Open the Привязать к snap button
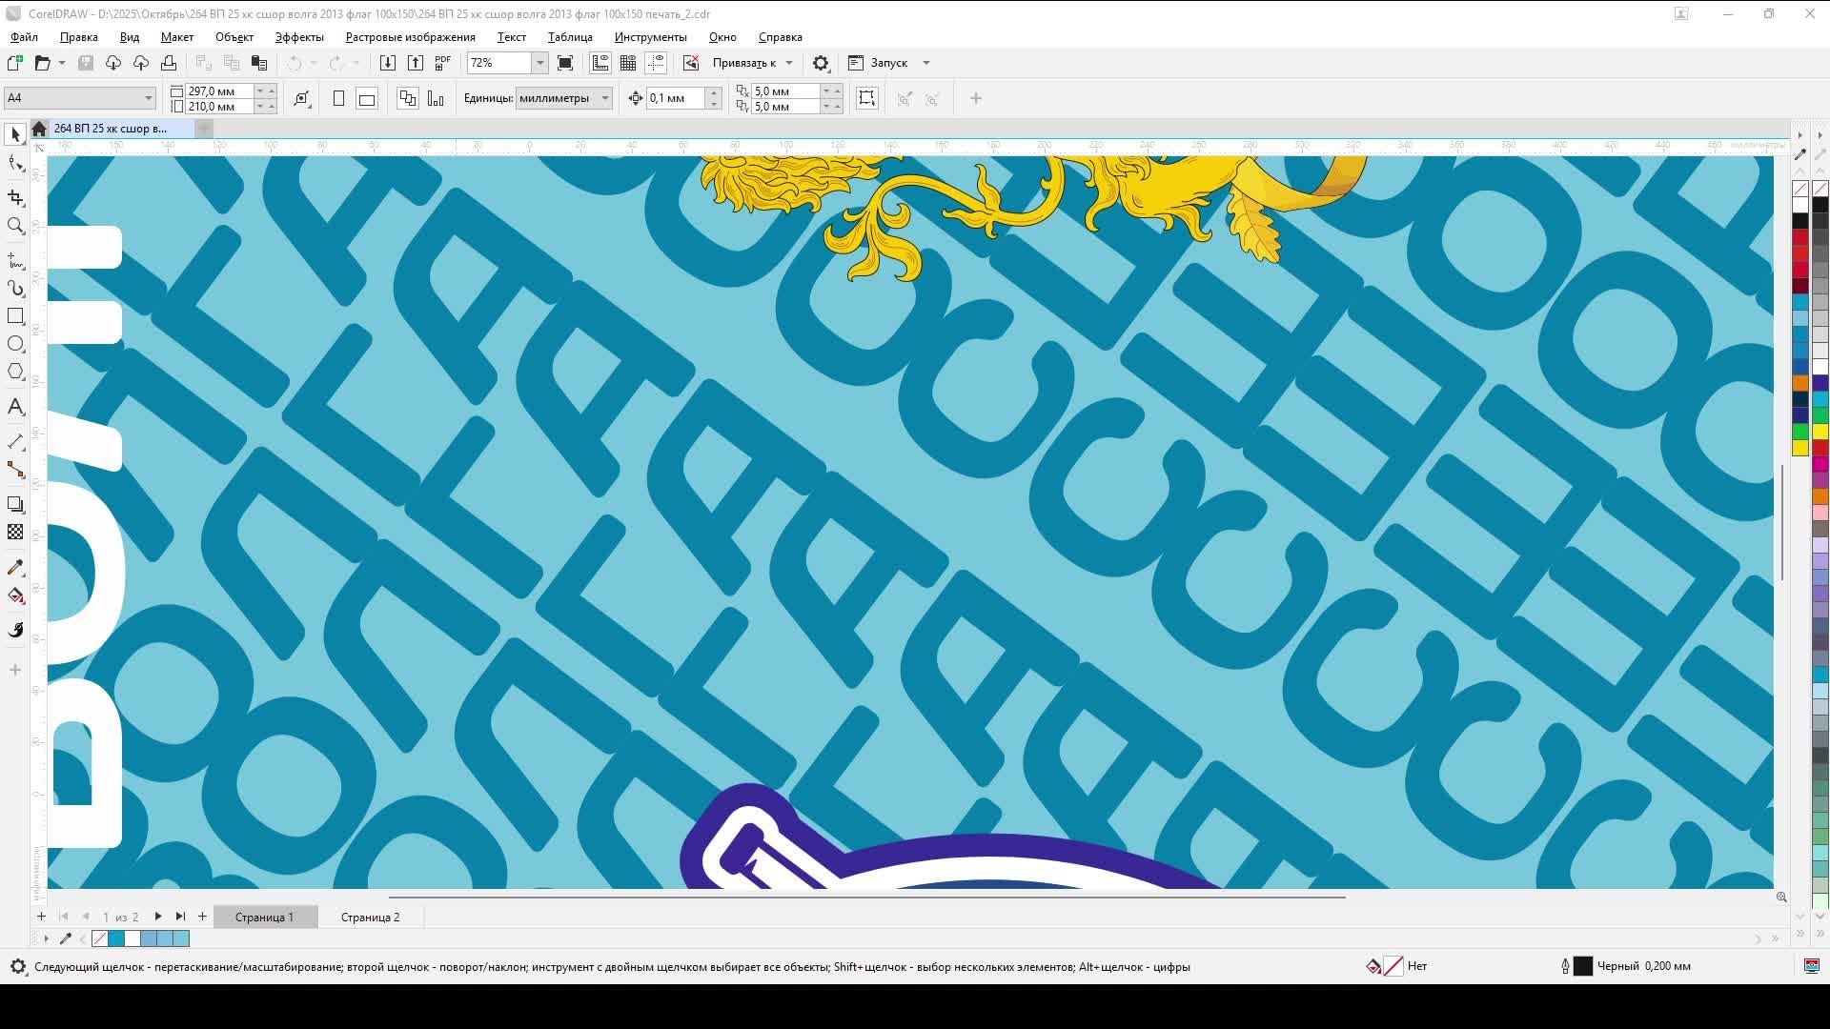 (743, 63)
